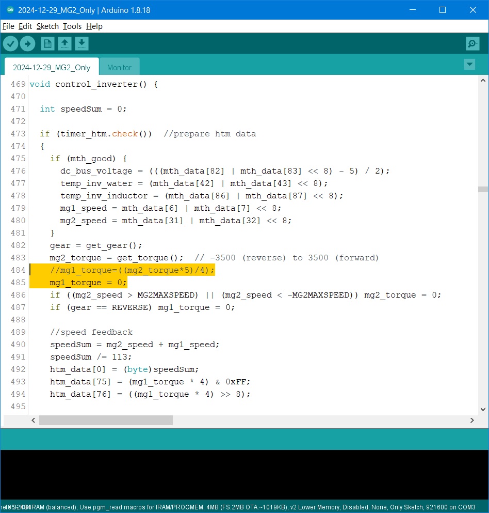
Task: Select the 2024-12-29_MG2_Only tab
Action: (52, 68)
